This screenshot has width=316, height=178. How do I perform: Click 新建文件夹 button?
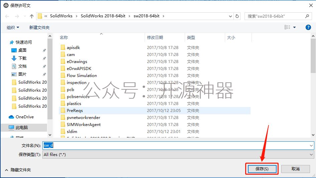click(x=39, y=28)
